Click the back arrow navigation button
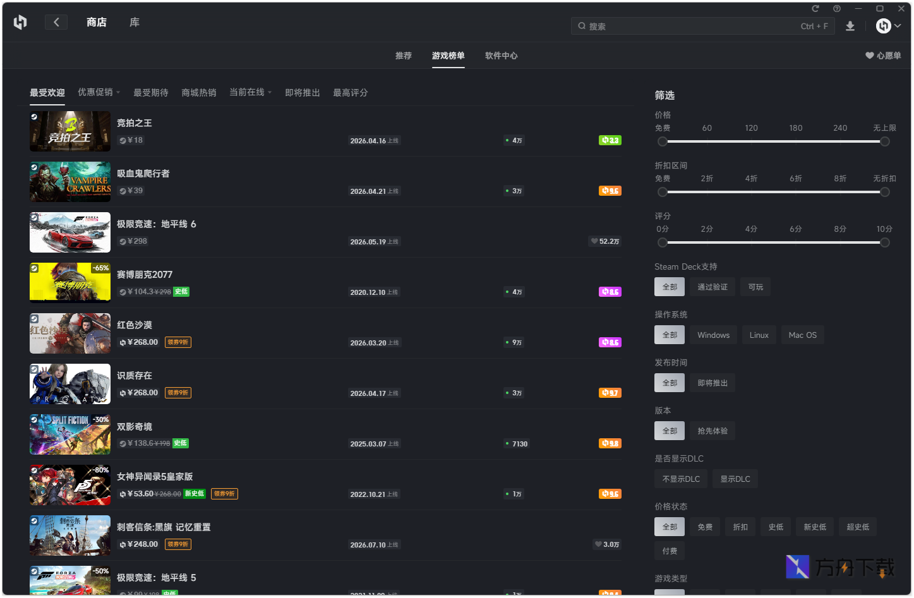This screenshot has height=598, width=914. point(56,22)
